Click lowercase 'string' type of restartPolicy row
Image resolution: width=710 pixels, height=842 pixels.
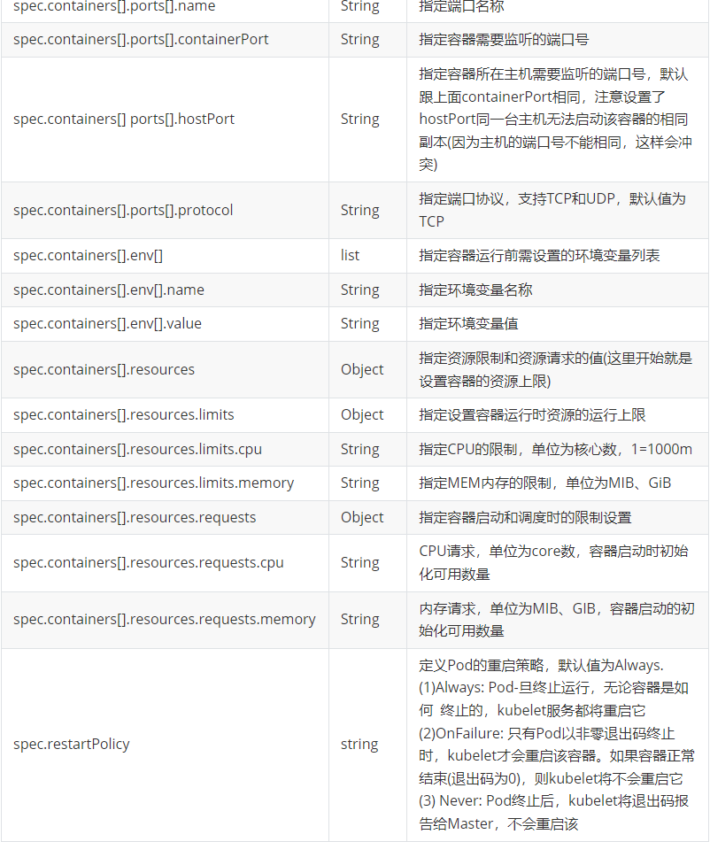(359, 745)
